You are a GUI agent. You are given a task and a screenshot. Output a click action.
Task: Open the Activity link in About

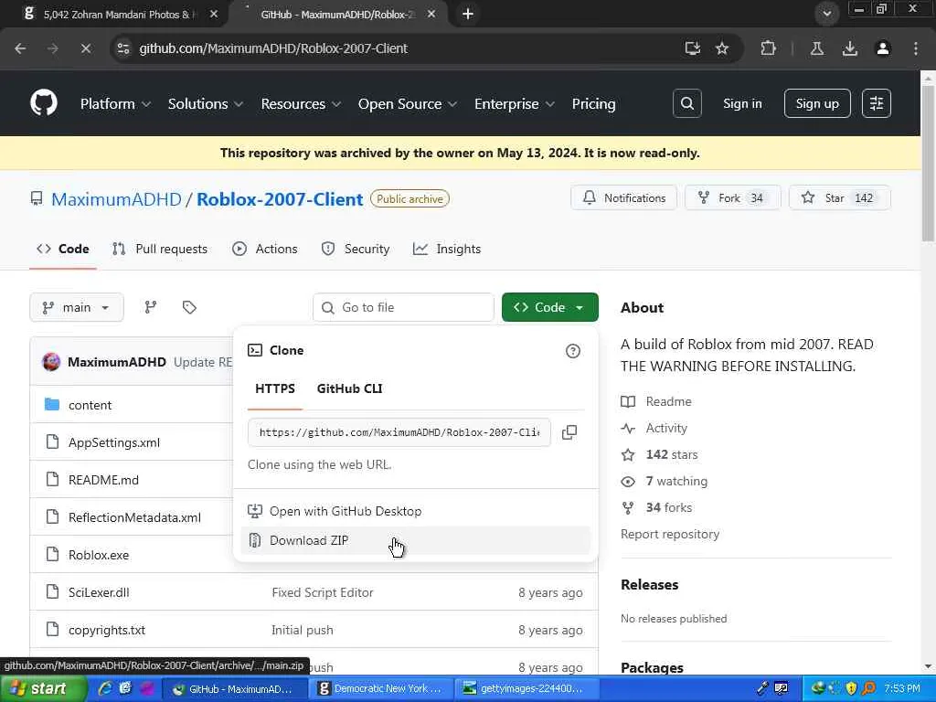pos(666,428)
